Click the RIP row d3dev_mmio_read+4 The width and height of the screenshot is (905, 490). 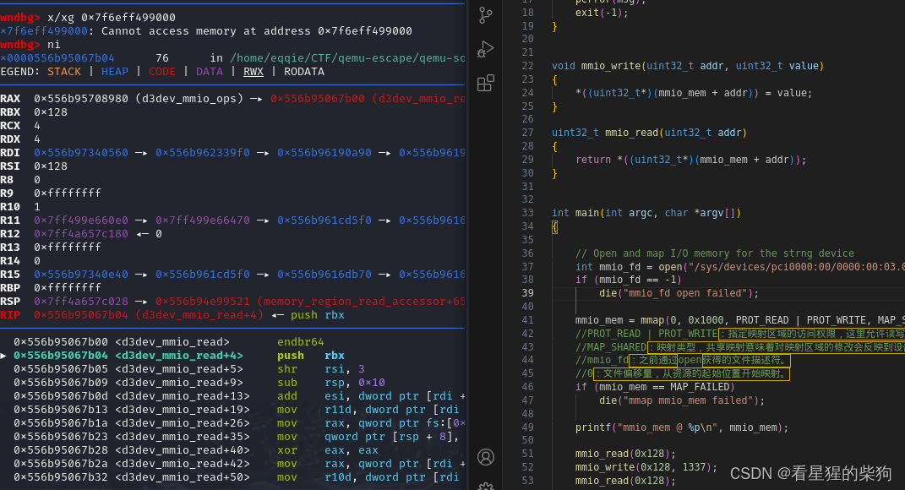172,314
